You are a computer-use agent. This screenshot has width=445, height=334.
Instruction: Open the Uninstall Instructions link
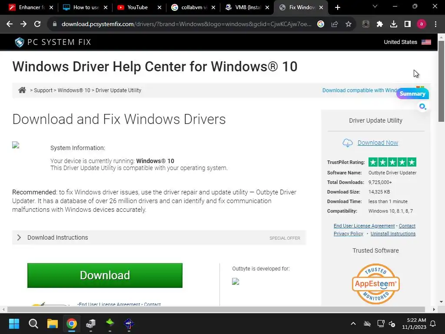(393, 234)
